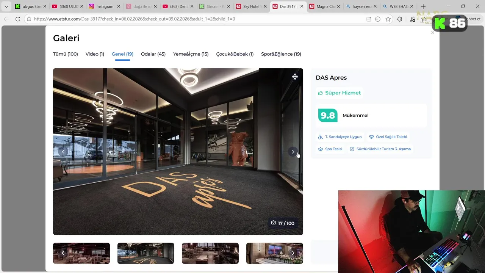
Task: Click Sürdürülebilir Turizm 3. Aşama tag
Action: (380, 149)
